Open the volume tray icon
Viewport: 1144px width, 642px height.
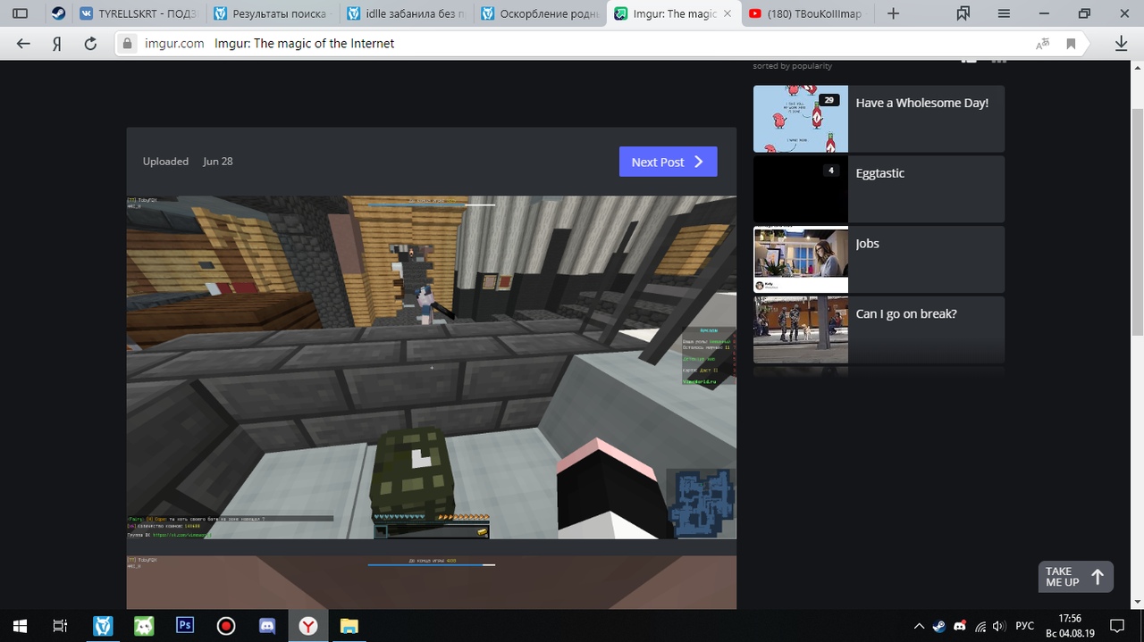click(999, 626)
